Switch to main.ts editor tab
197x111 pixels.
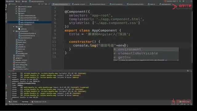152,4
